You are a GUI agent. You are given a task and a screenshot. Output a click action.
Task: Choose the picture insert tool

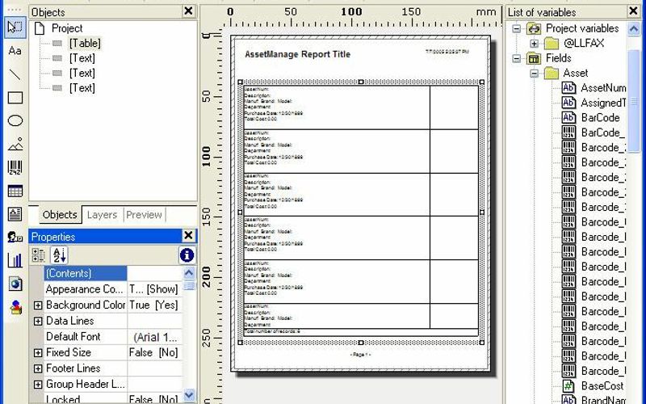point(15,145)
